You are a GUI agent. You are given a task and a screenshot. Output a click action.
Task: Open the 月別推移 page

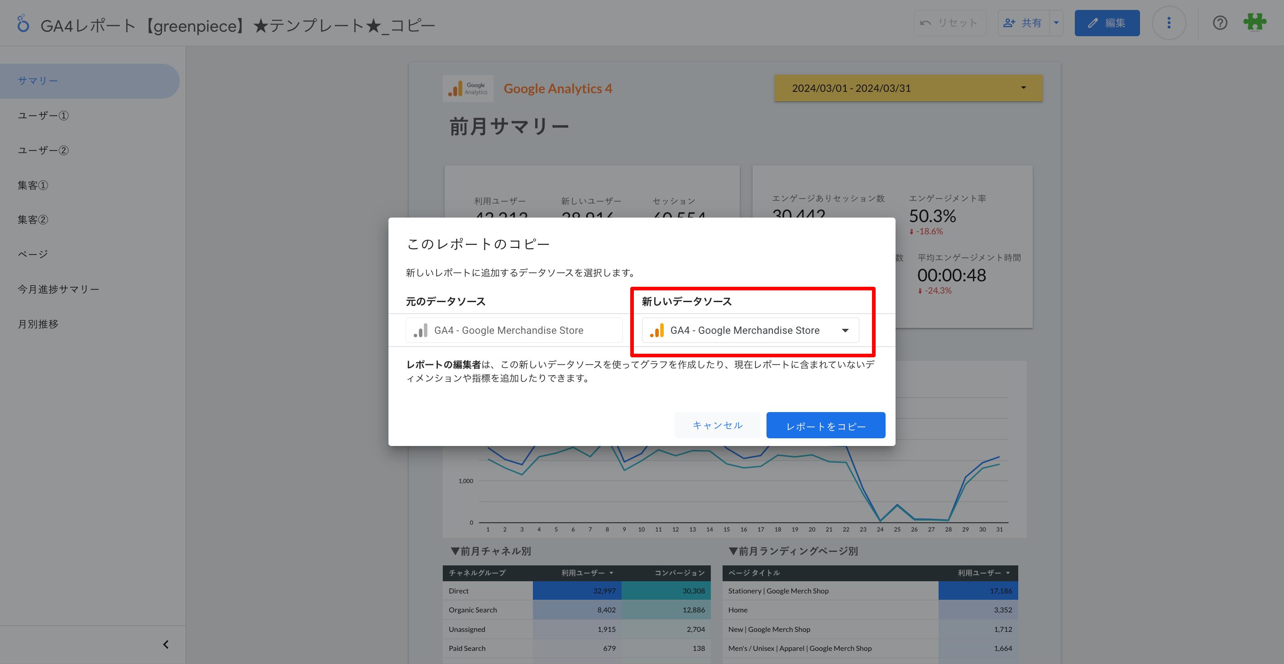click(x=90, y=324)
